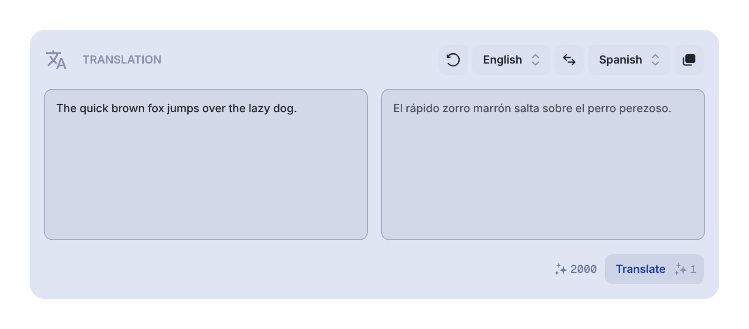Click the copy icon to copy the Spanish text

689,60
